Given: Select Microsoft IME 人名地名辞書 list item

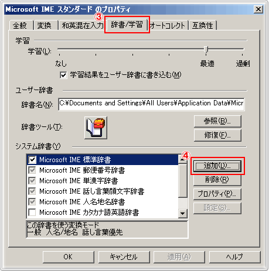Looking at the screenshot, I should [103, 202].
